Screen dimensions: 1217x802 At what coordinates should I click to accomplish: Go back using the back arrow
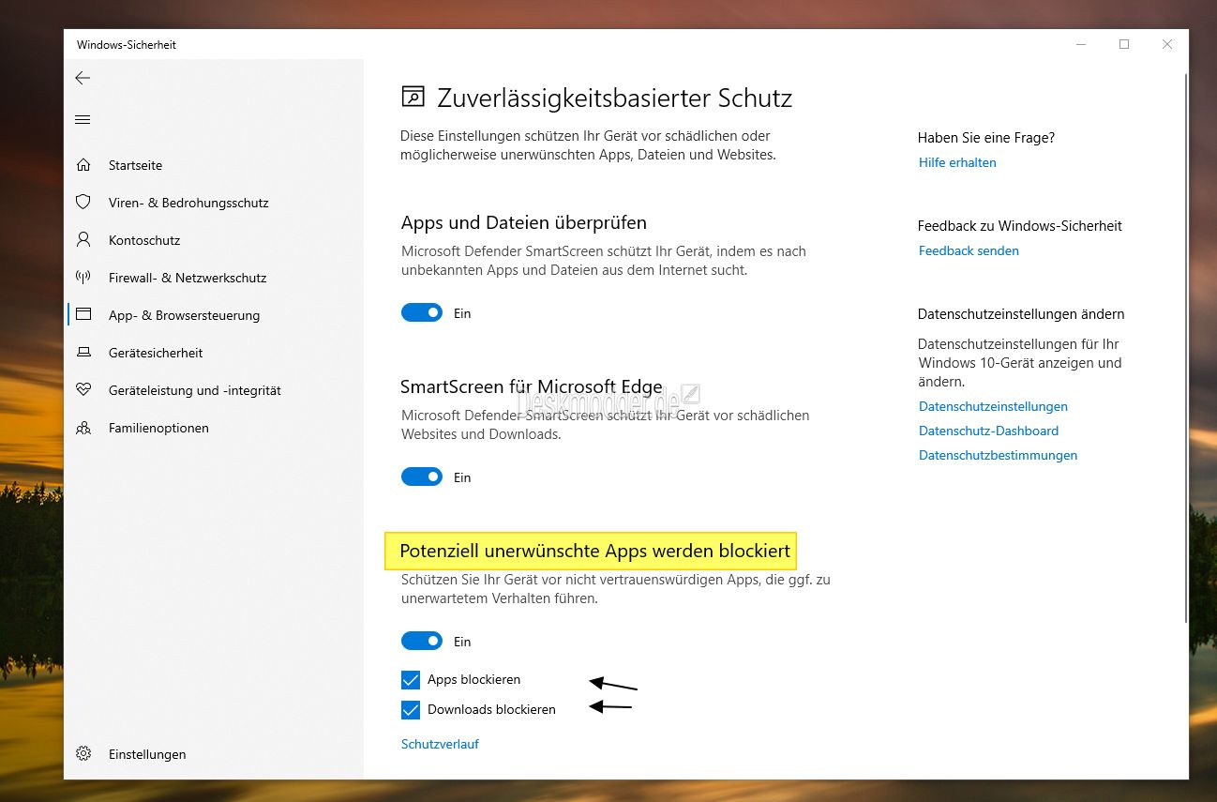83,79
